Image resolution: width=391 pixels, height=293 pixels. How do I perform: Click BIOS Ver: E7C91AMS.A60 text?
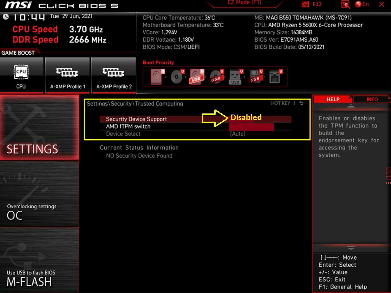tap(286, 40)
